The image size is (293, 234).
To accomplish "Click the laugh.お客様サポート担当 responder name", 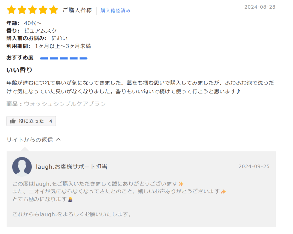I will (72, 167).
